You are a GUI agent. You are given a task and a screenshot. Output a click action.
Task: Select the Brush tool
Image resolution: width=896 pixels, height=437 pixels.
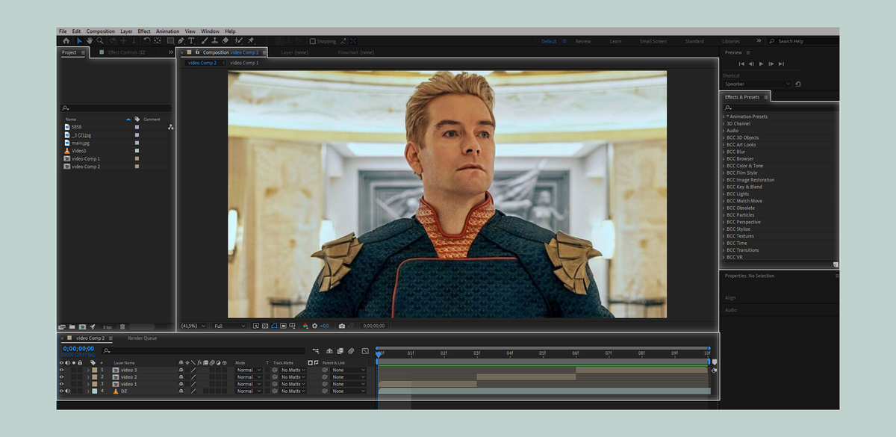click(x=205, y=40)
